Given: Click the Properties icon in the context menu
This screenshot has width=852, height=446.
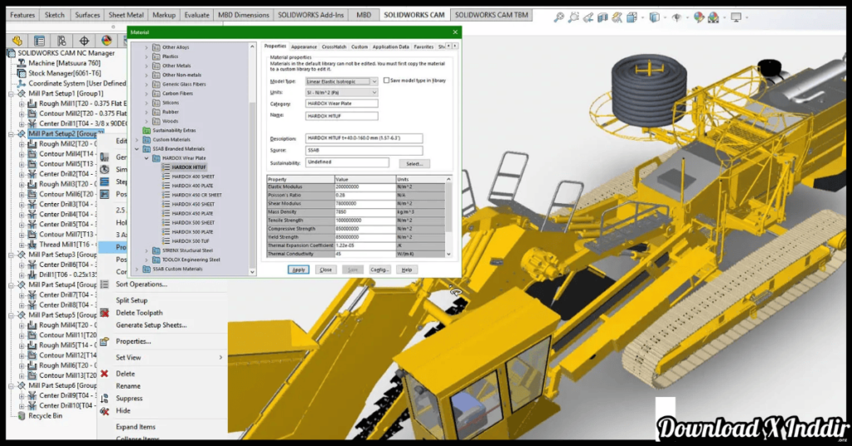Looking at the screenshot, I should pyautogui.click(x=104, y=341).
